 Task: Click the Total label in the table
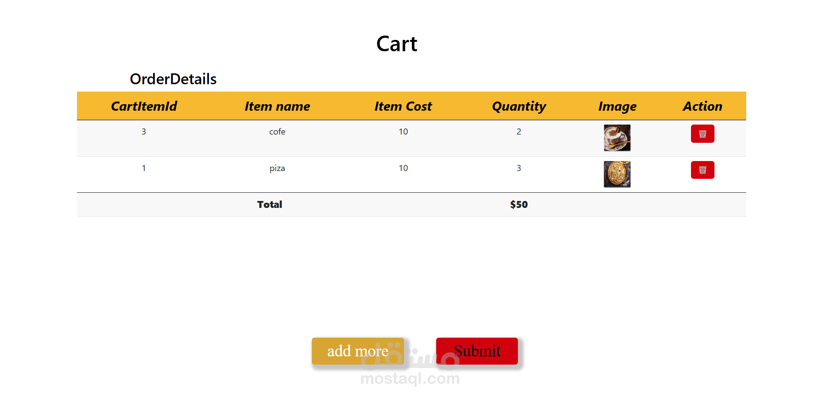tap(270, 204)
